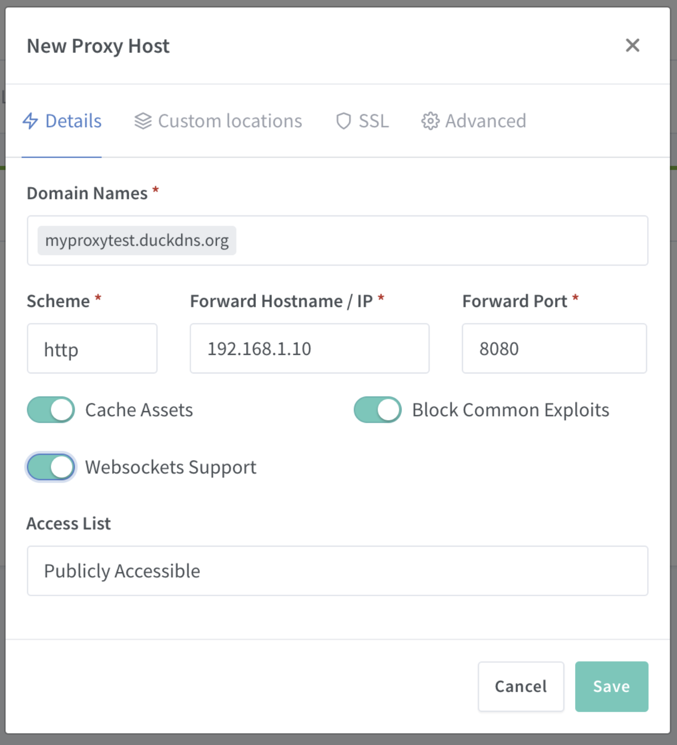This screenshot has width=677, height=745.
Task: Click the gear icon beside Advanced
Action: pos(430,121)
